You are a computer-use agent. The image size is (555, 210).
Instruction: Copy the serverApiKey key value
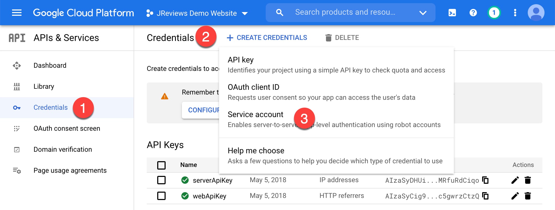(x=486, y=180)
